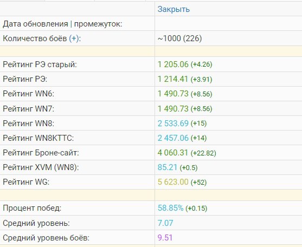Click the WN8 rating value 2 533.69
The height and width of the screenshot is (247, 302).
tap(173, 123)
